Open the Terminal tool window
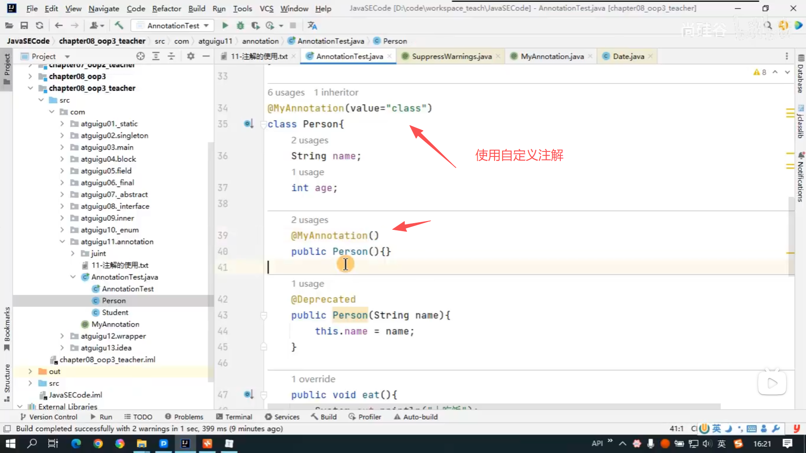 point(234,417)
